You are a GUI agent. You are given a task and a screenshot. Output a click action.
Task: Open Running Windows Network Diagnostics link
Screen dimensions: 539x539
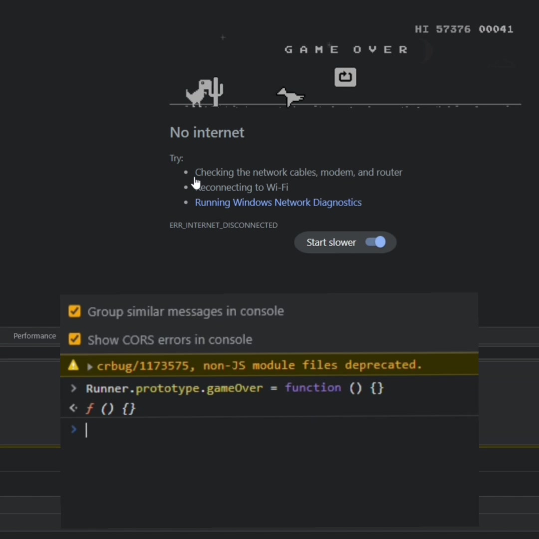(x=278, y=202)
